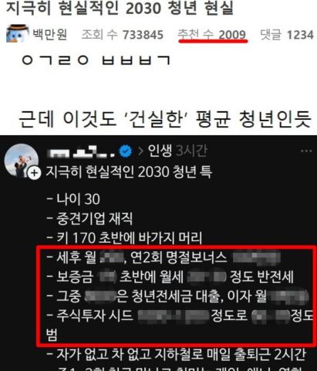Open the 댓글 1234 comments link

[287, 35]
